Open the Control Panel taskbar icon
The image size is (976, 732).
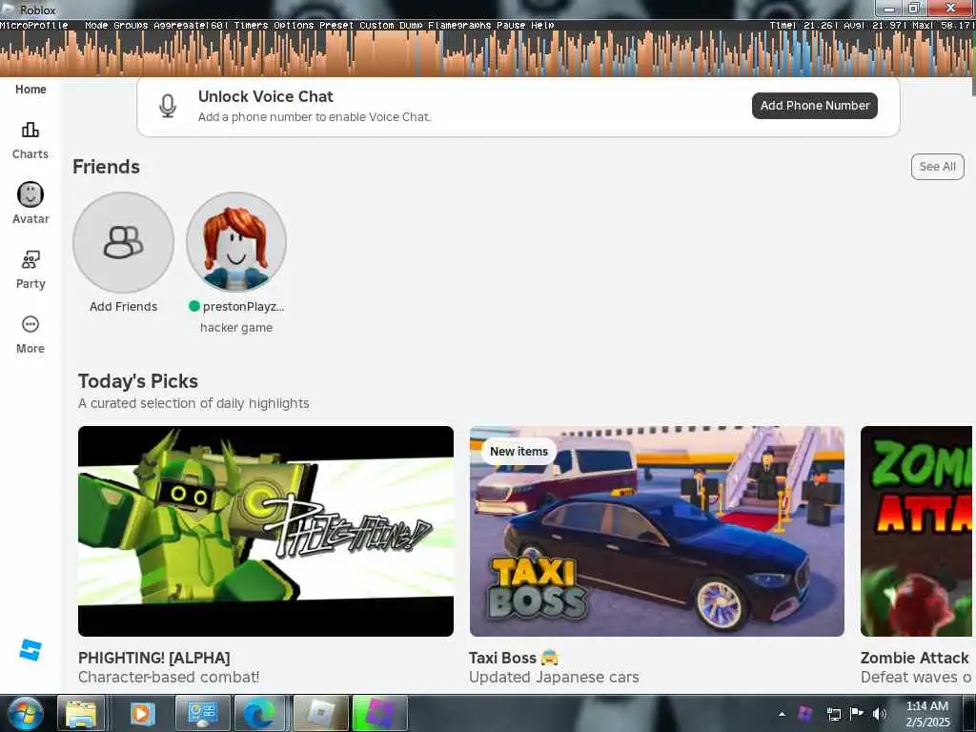click(202, 713)
